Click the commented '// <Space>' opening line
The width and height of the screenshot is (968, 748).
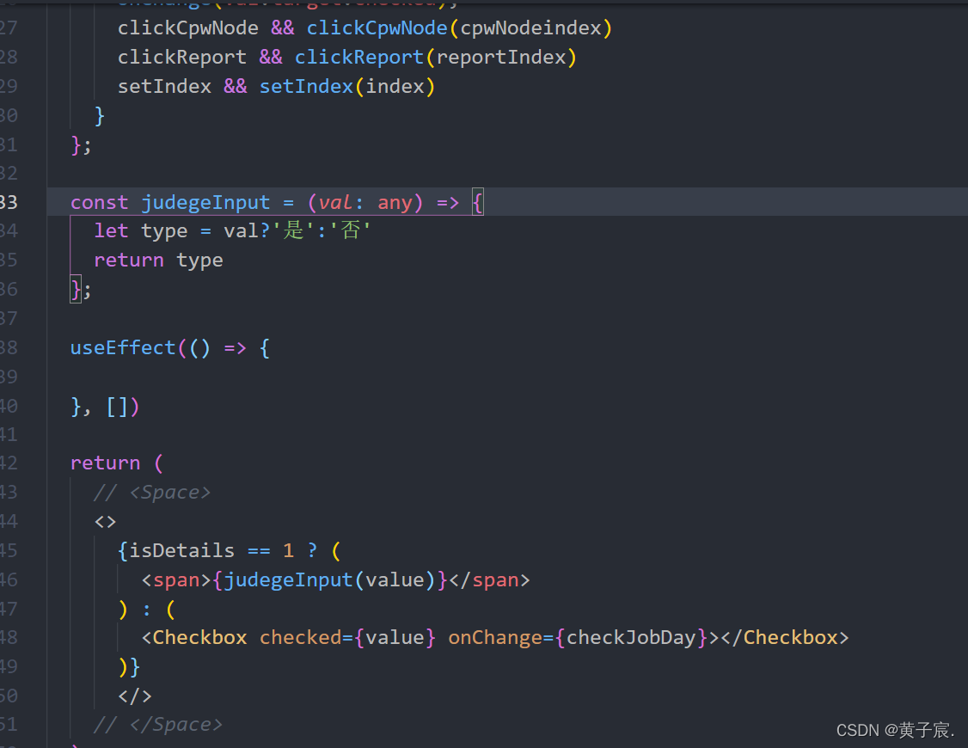point(152,493)
